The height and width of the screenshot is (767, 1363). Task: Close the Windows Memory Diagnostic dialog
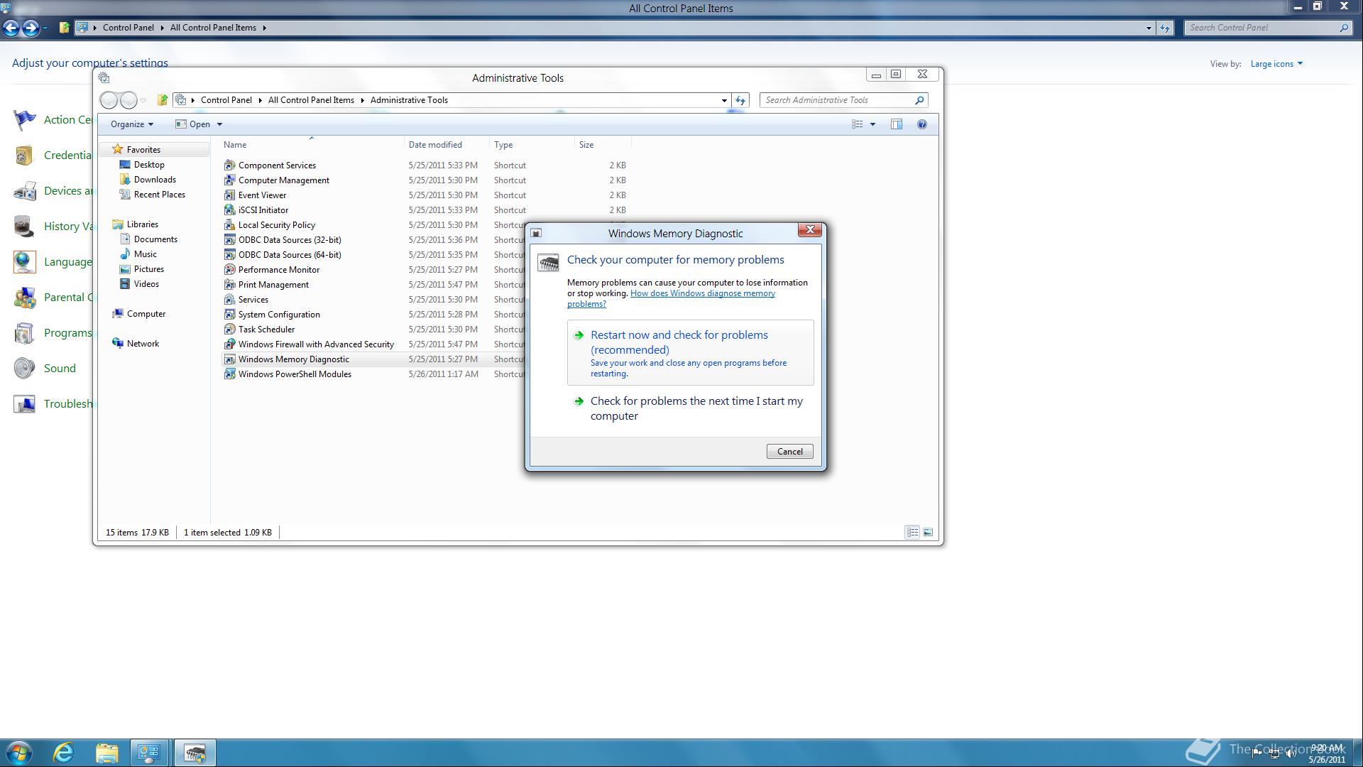810,229
